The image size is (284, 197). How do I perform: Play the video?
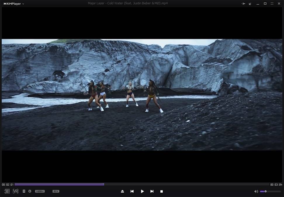[142, 191]
